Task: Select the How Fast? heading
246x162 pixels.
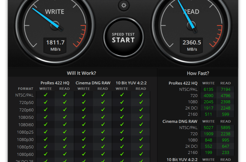Action: (198, 73)
